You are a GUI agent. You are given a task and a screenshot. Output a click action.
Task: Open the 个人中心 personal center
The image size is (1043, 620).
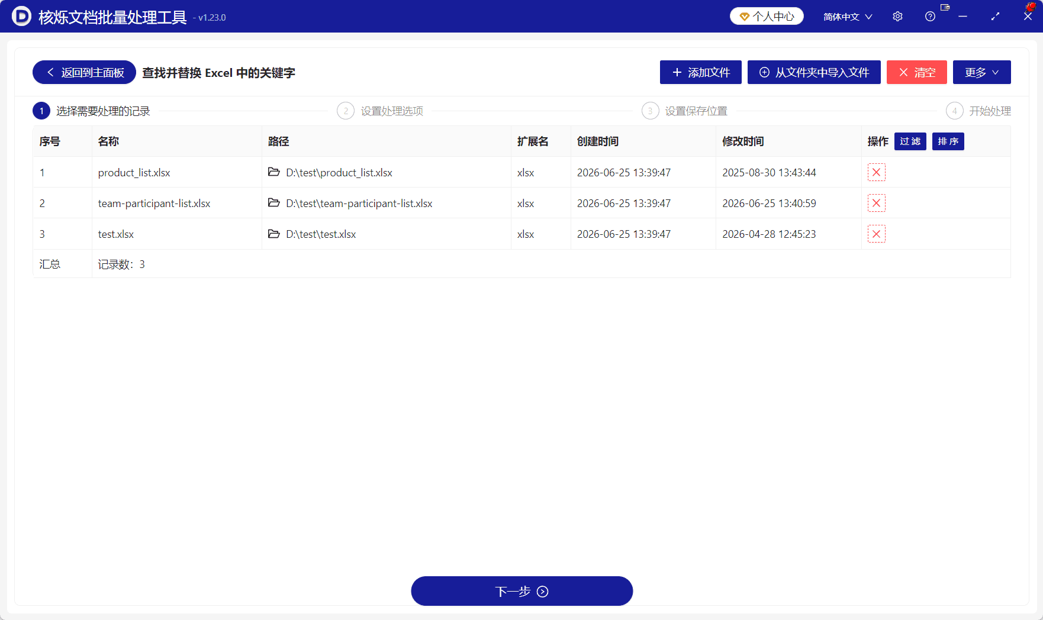767,16
